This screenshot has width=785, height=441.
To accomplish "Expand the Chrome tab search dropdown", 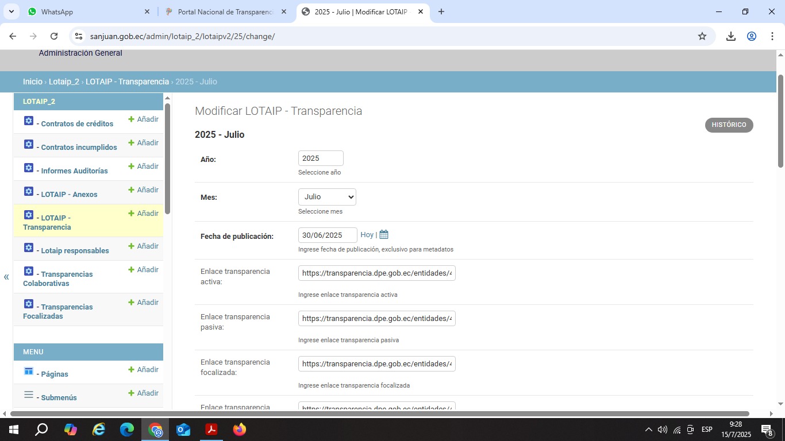I will [11, 11].
